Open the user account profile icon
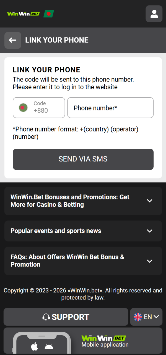This screenshot has height=355, width=166. [x=154, y=14]
